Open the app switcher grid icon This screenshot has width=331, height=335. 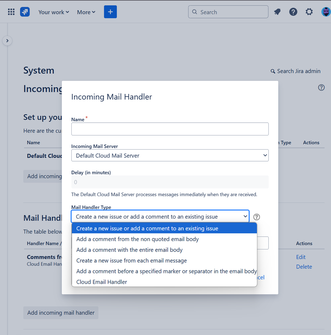point(11,12)
